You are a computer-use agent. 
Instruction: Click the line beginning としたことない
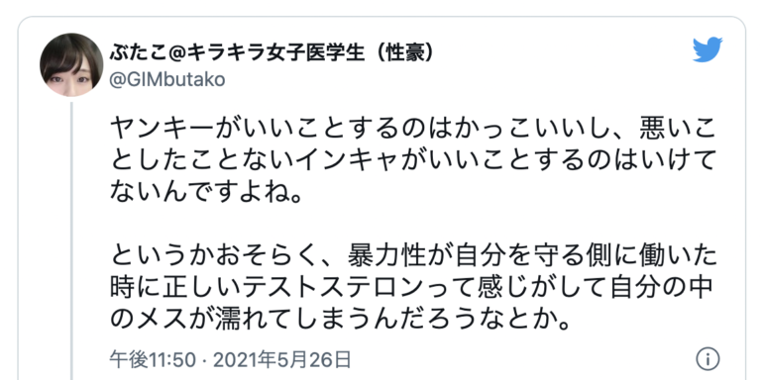(x=413, y=163)
